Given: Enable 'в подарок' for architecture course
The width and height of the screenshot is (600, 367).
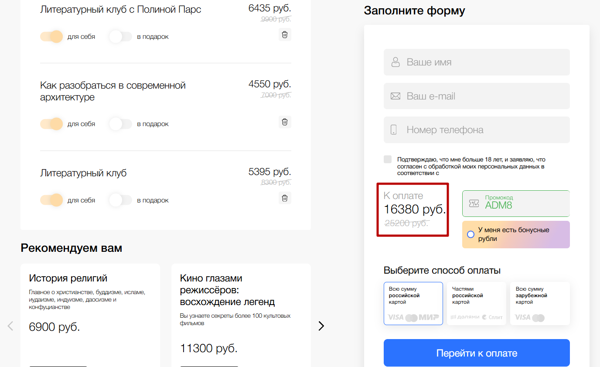Looking at the screenshot, I should [120, 124].
